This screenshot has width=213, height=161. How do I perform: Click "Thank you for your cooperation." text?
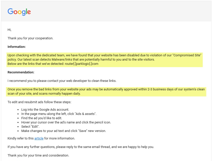[30, 38]
